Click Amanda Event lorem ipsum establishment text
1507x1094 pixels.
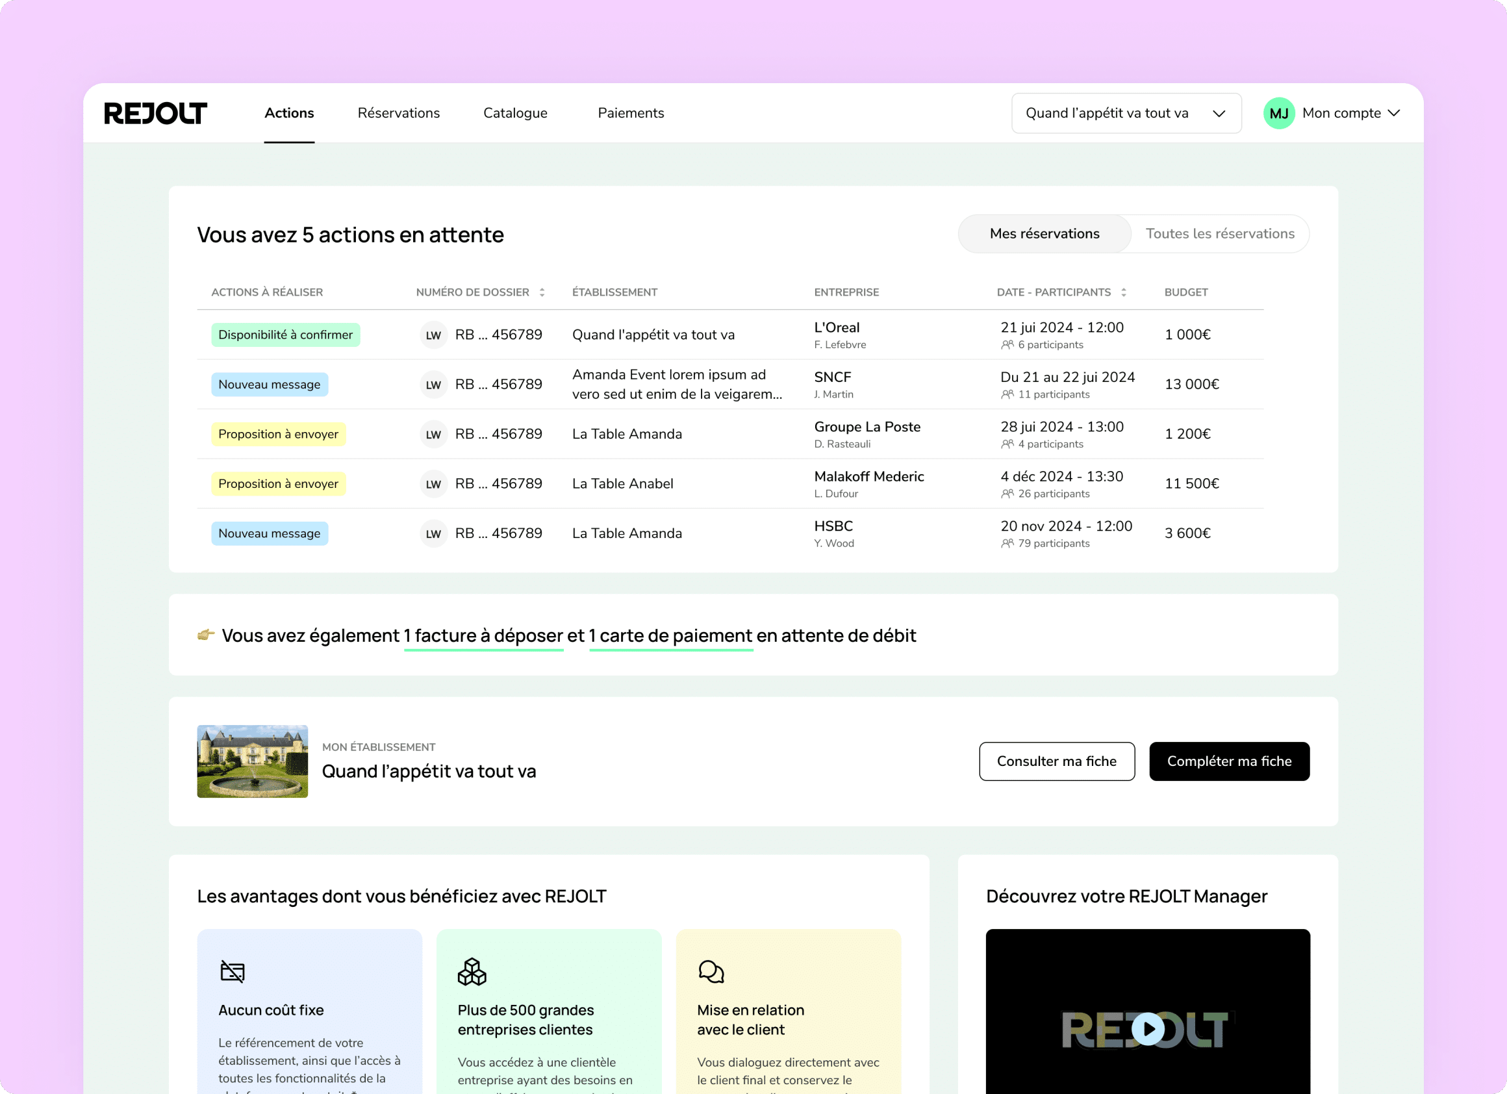[x=677, y=385]
